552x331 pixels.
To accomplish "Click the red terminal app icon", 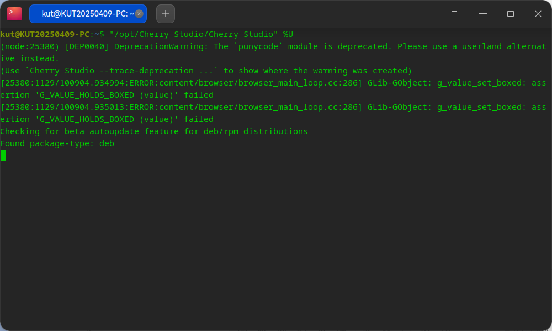I will point(14,14).
